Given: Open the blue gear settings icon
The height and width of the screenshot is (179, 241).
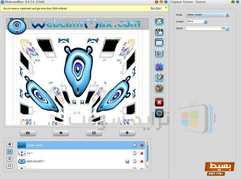Looking at the screenshot, I should [159, 113].
